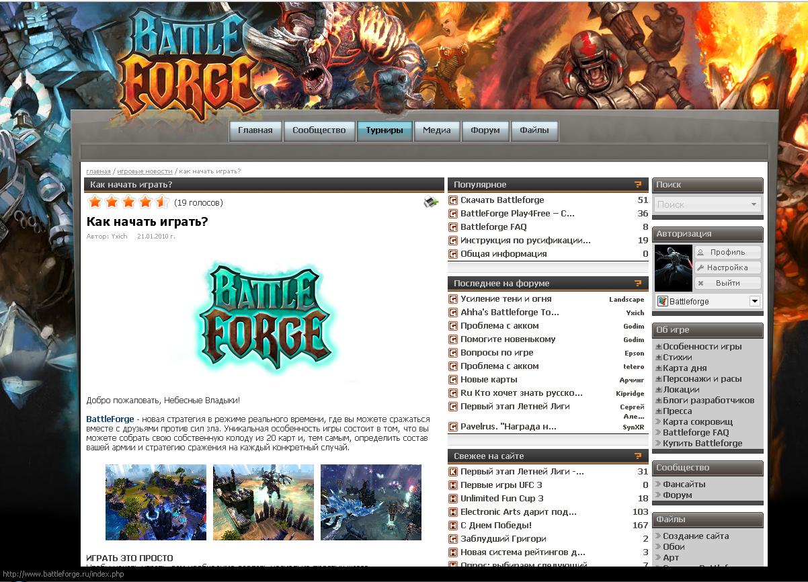This screenshot has width=808, height=582.
Task: Click the user avatar in Авторизация panel
Action: (x=673, y=268)
